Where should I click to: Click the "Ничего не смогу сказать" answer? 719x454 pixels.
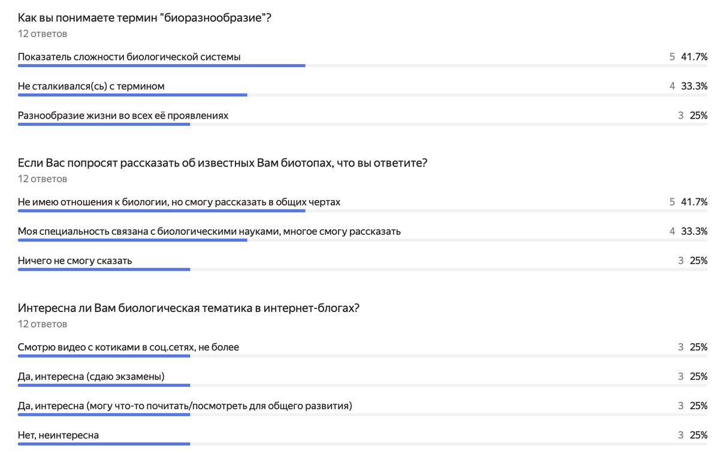(75, 261)
